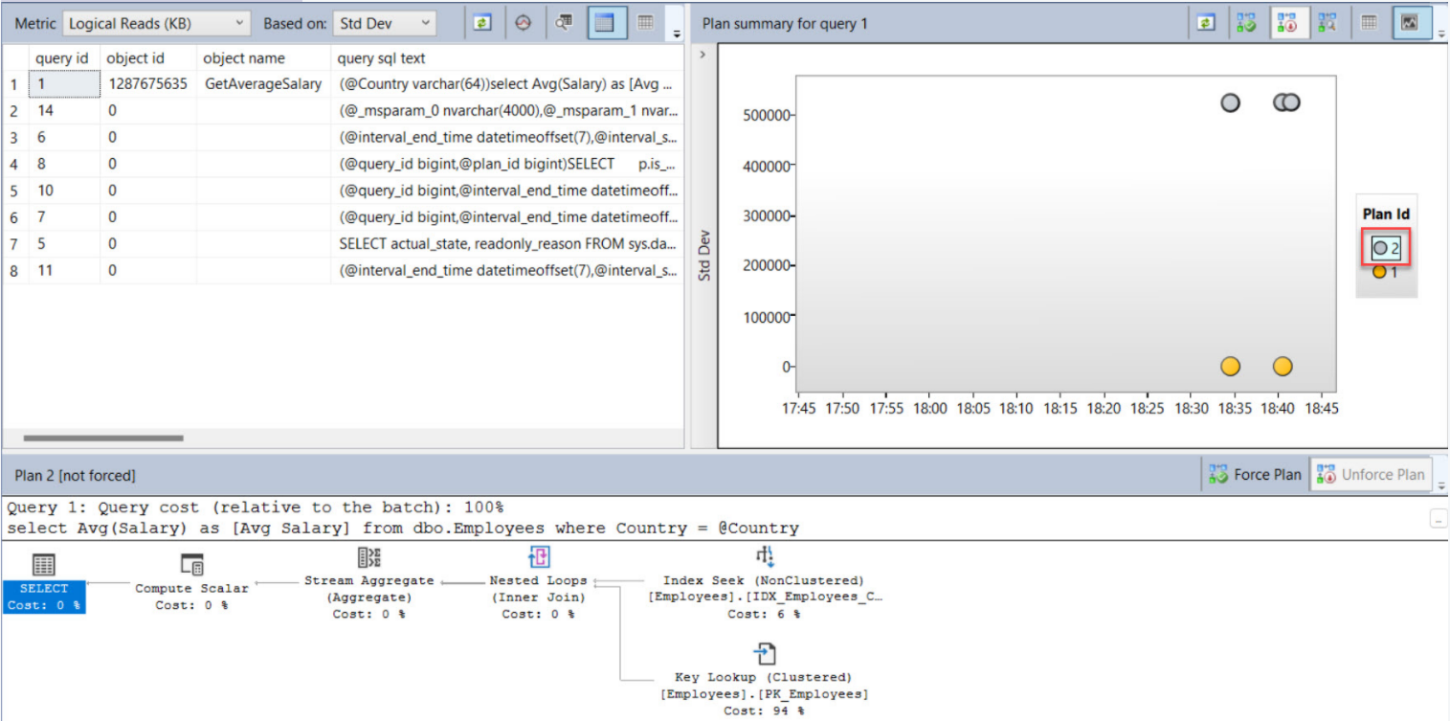Viewport: 1450px width, 721px height.
Task: Select row with query id 11
Action: coord(343,271)
